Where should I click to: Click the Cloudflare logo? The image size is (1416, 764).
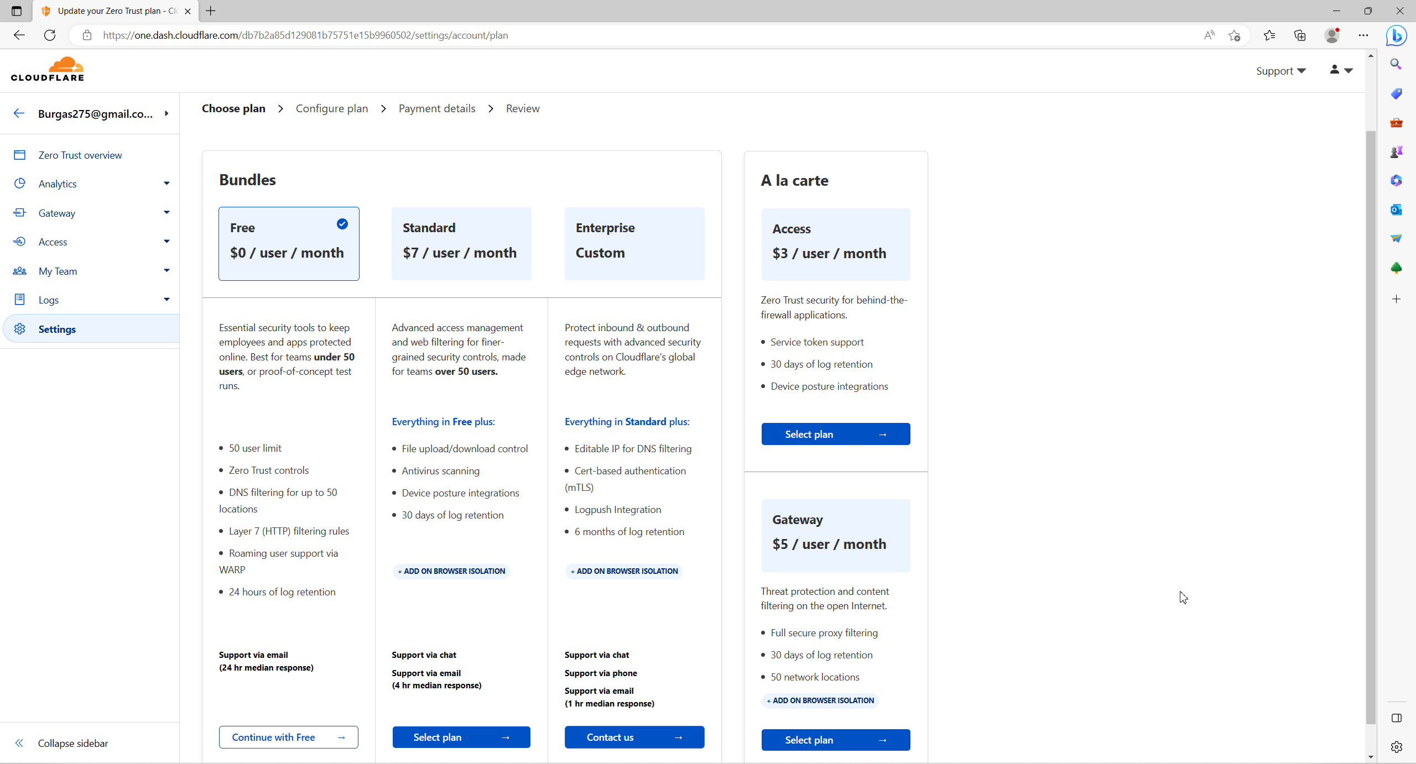coord(48,70)
